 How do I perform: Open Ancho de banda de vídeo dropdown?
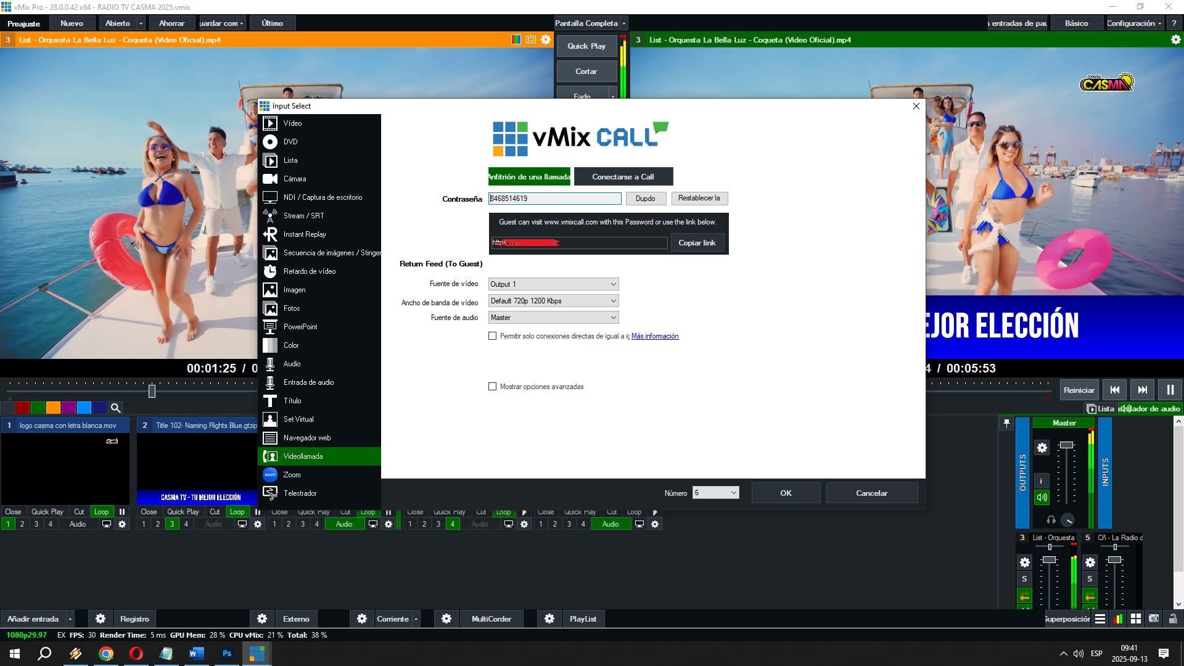(553, 301)
